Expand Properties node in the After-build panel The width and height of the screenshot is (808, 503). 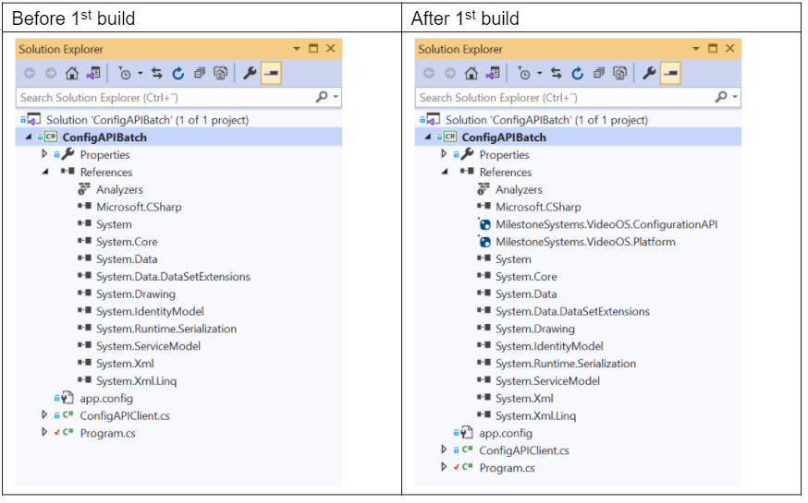pos(444,154)
